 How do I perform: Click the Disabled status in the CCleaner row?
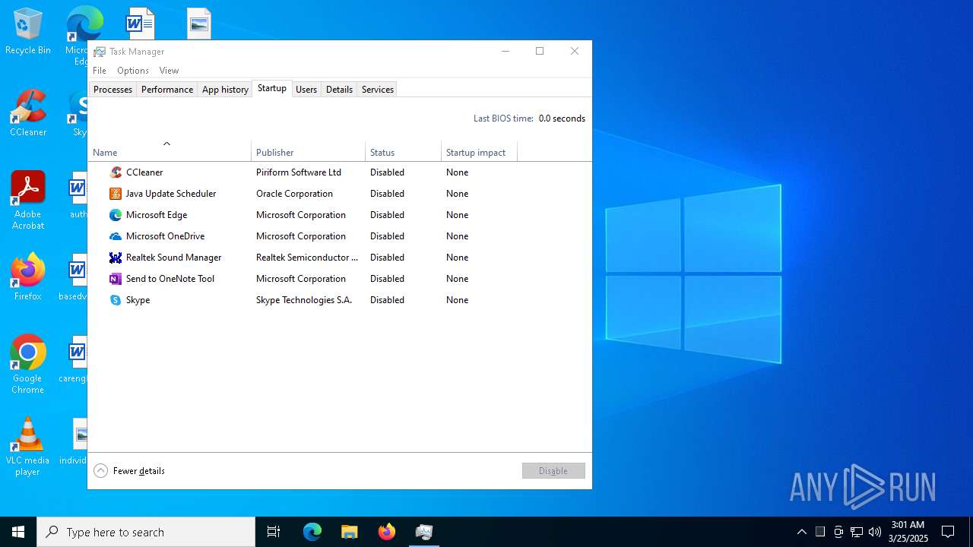pyautogui.click(x=387, y=172)
